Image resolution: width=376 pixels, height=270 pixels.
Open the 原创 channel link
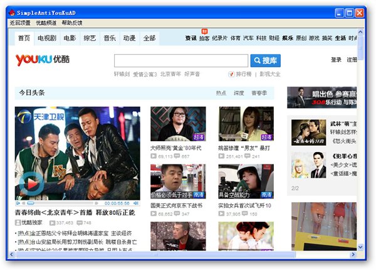pyautogui.click(x=301, y=38)
